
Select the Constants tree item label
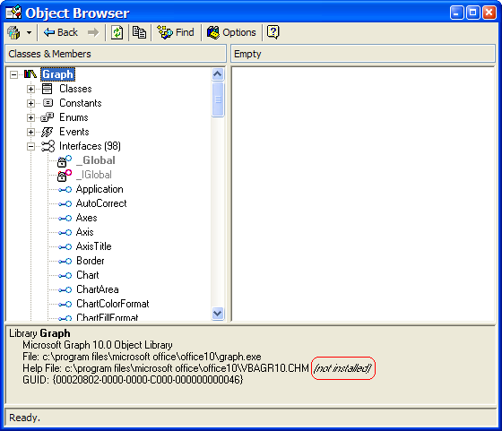[81, 103]
